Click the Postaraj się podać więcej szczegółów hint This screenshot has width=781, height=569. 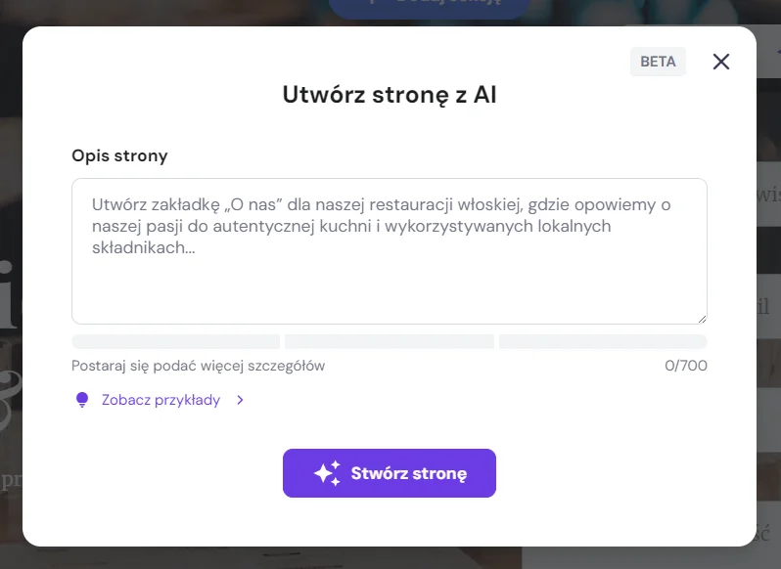198,366
